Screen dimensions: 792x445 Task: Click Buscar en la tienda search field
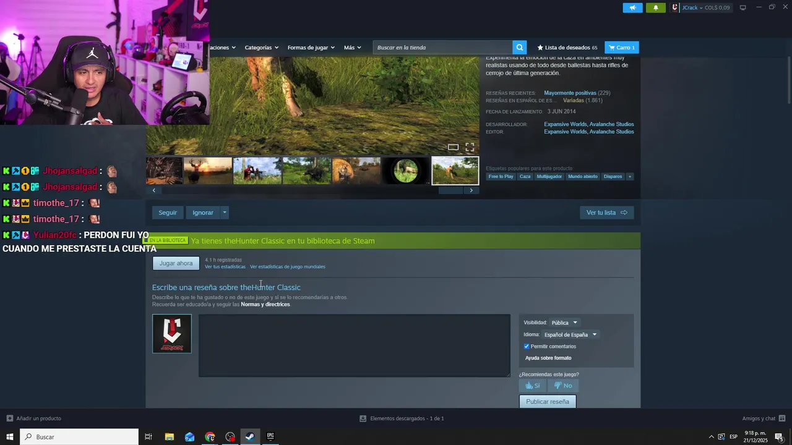(x=442, y=47)
